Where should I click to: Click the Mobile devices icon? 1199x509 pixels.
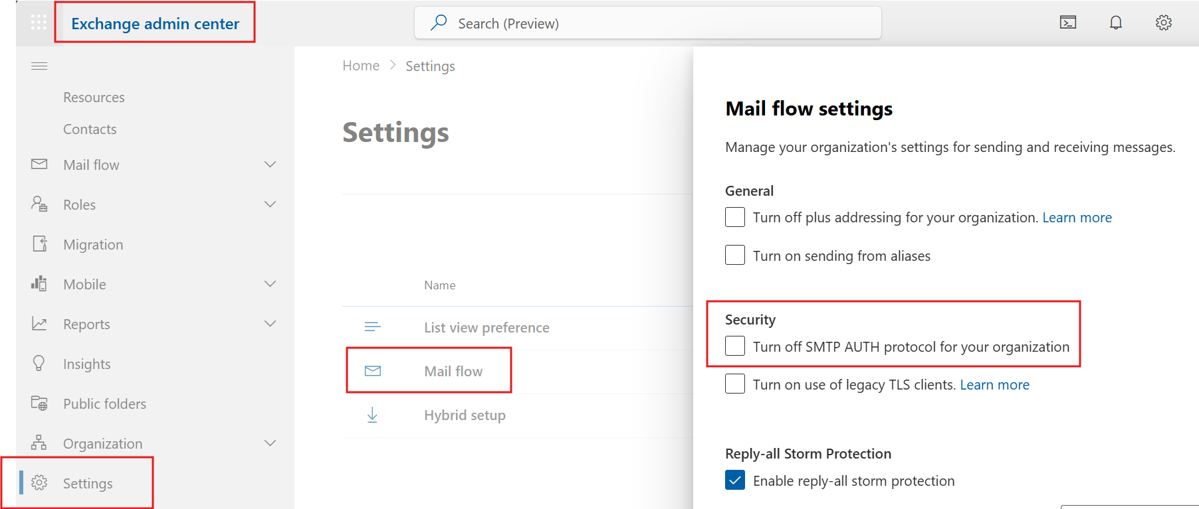tap(39, 283)
